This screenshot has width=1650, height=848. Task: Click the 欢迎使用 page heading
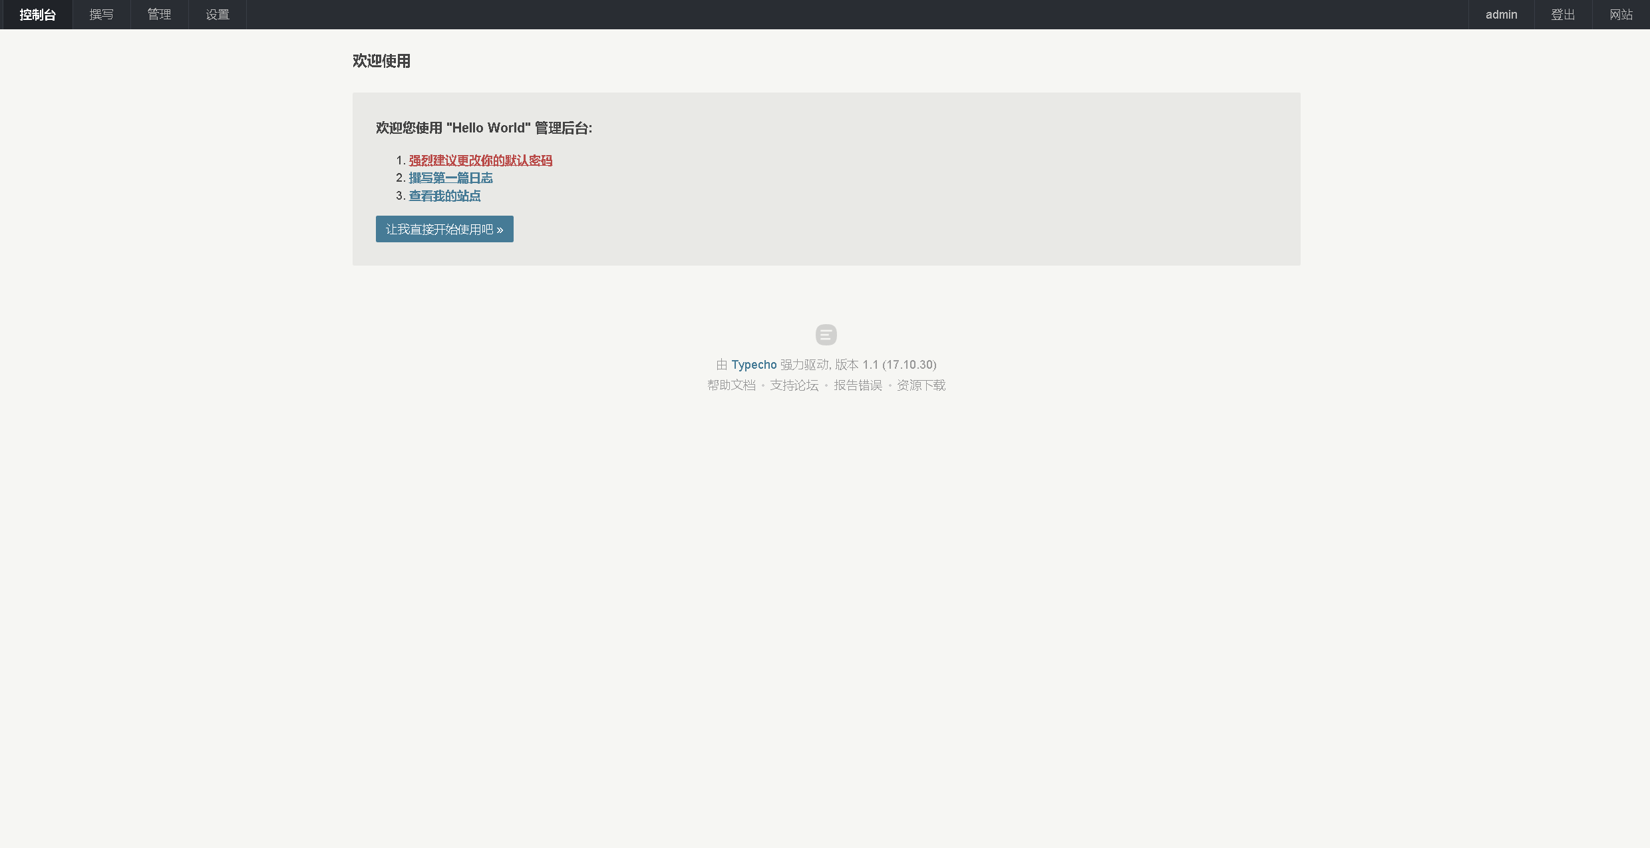click(x=381, y=61)
